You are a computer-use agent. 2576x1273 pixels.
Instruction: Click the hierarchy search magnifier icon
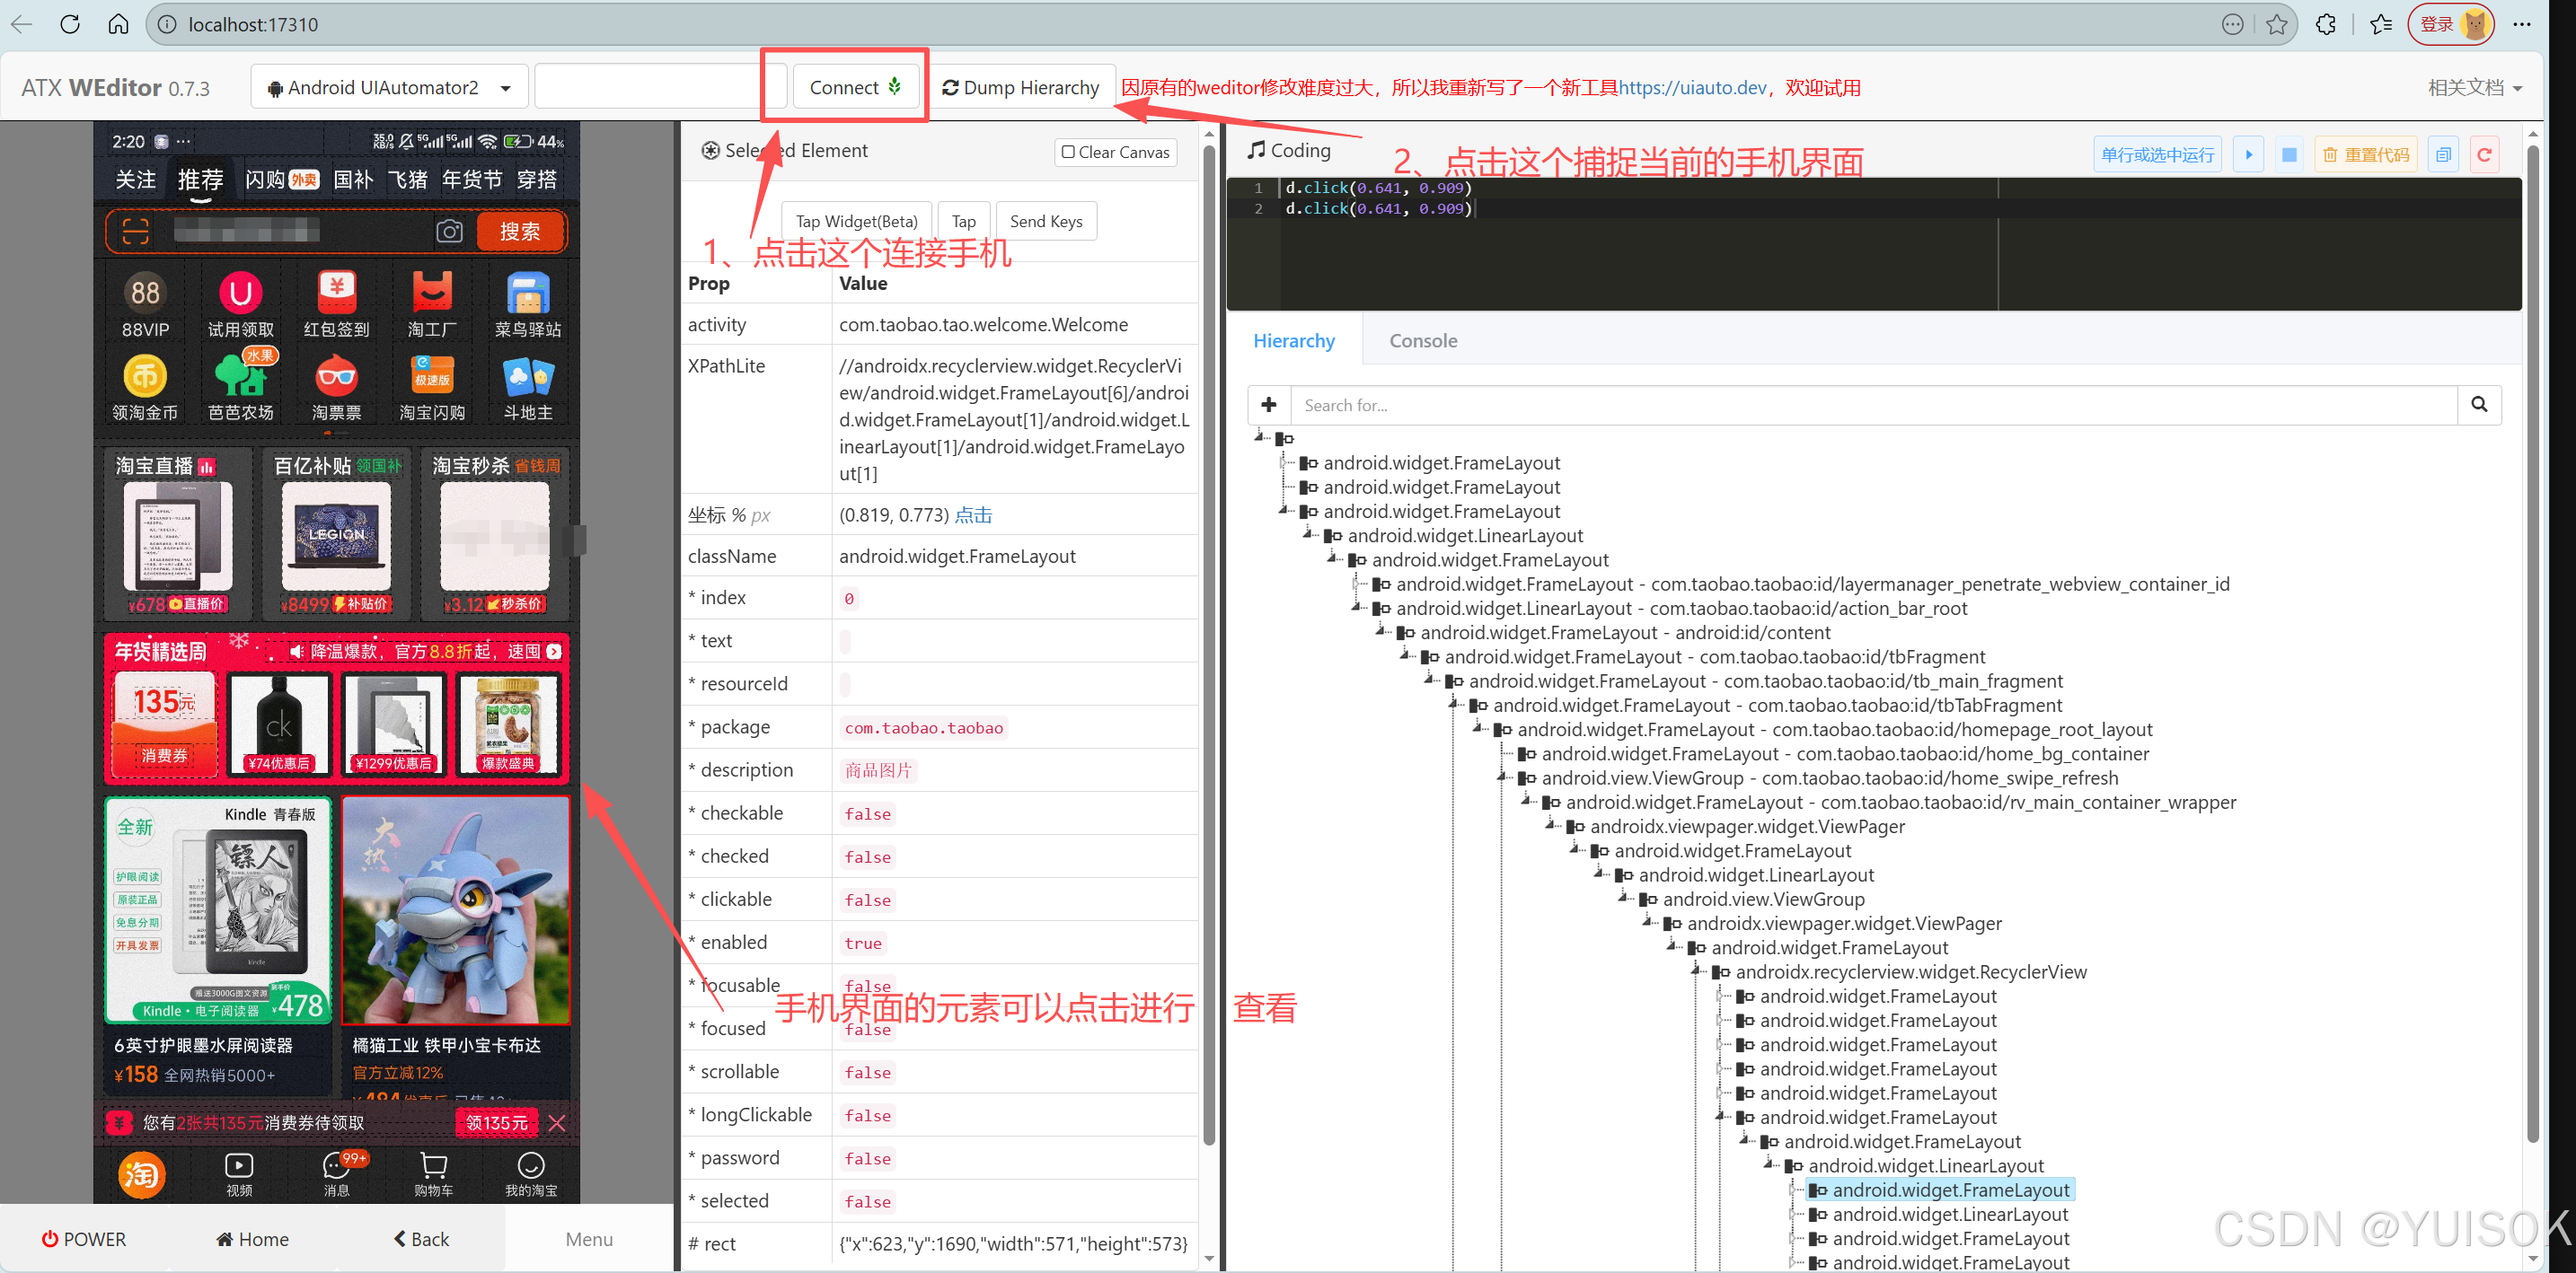tap(2479, 405)
